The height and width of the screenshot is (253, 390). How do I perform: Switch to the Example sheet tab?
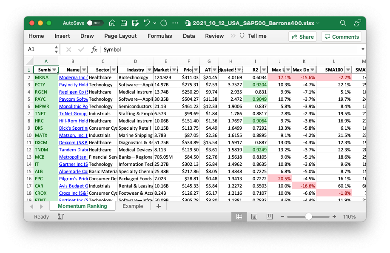[133, 206]
